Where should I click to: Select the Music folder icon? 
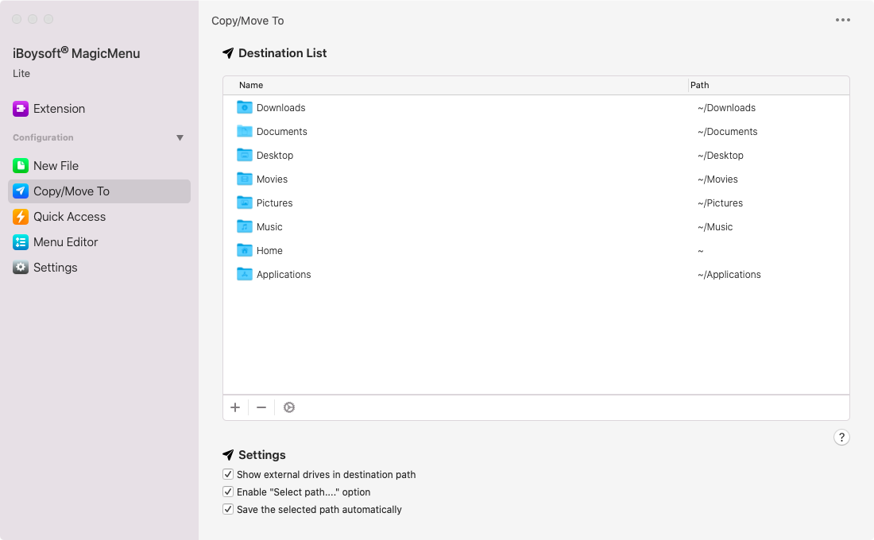(x=244, y=226)
